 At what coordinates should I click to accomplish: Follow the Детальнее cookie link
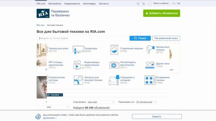(50, 118)
